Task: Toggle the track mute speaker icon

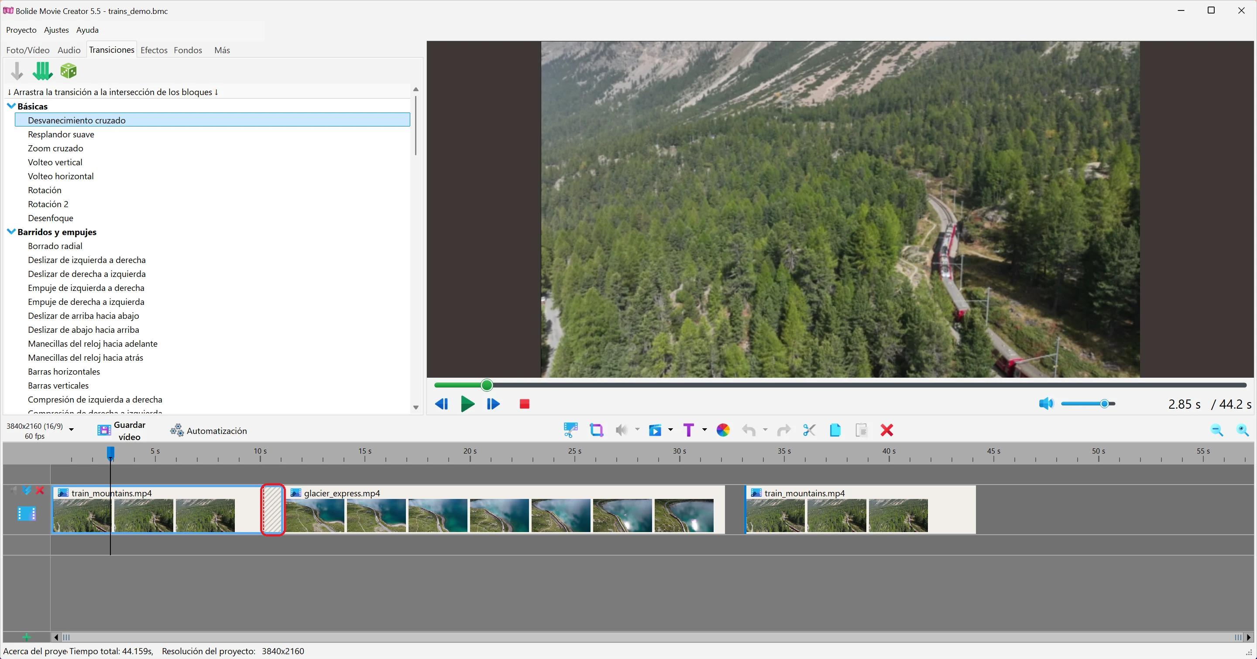Action: pyautogui.click(x=14, y=490)
